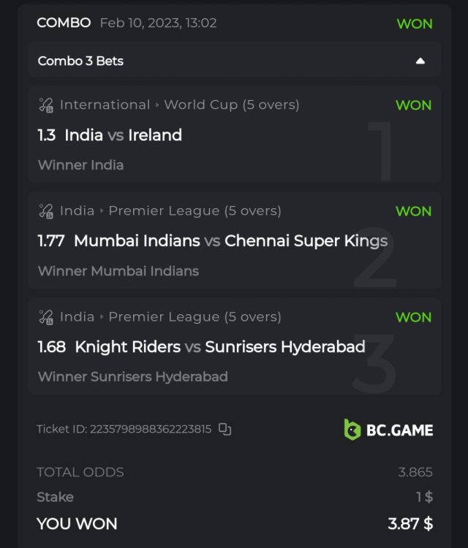The image size is (468, 548).
Task: Click the International breadcrumb in first bet
Action: [105, 105]
